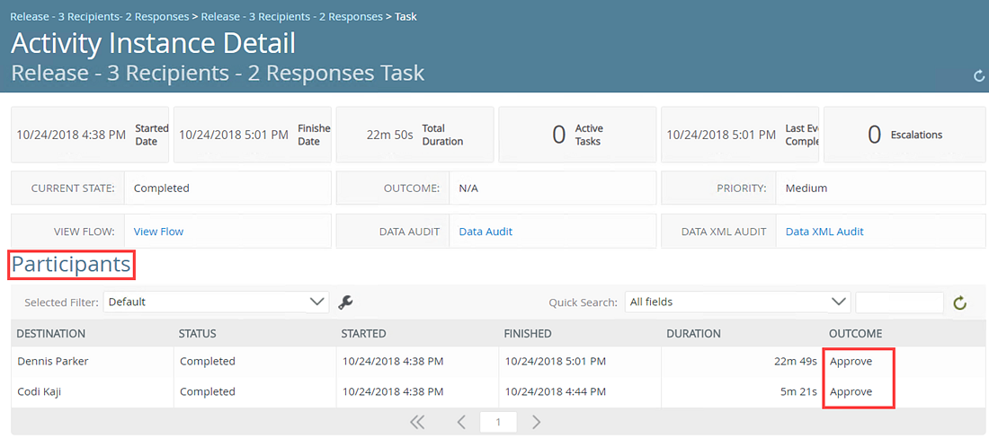Sort by the STATUS column header
This screenshot has height=438, width=989.
[198, 334]
